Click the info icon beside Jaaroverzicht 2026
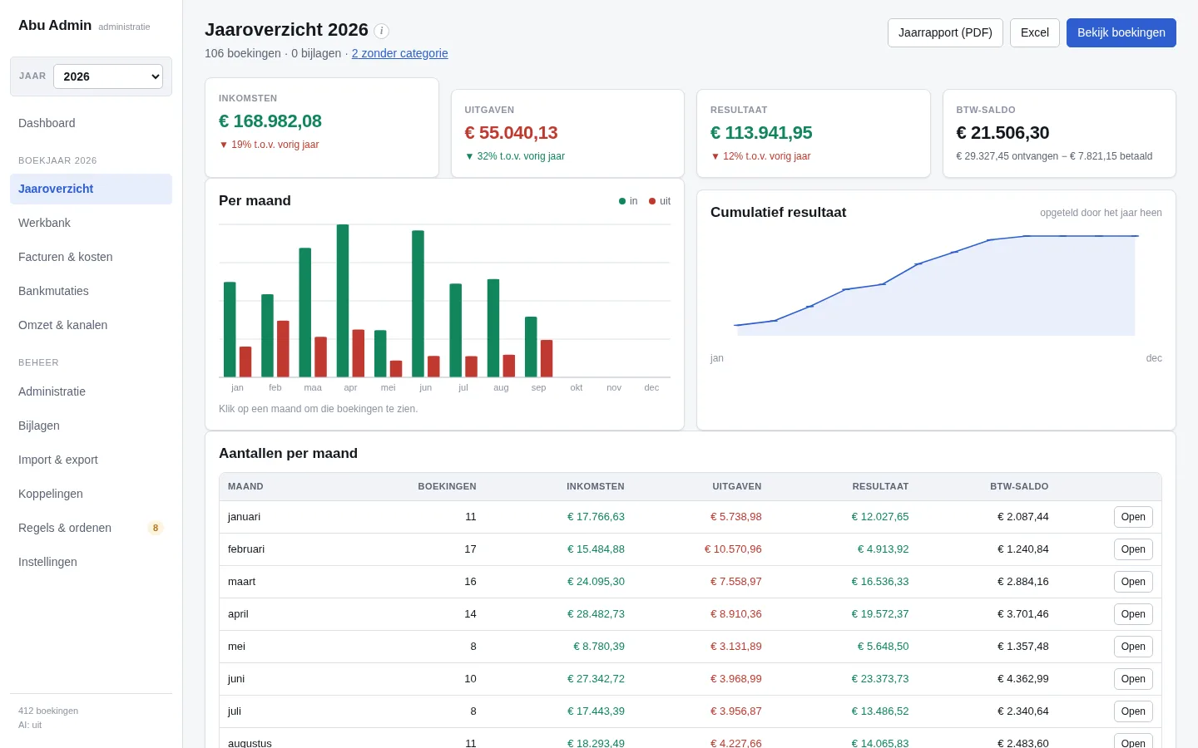1198x748 pixels. coord(381,31)
